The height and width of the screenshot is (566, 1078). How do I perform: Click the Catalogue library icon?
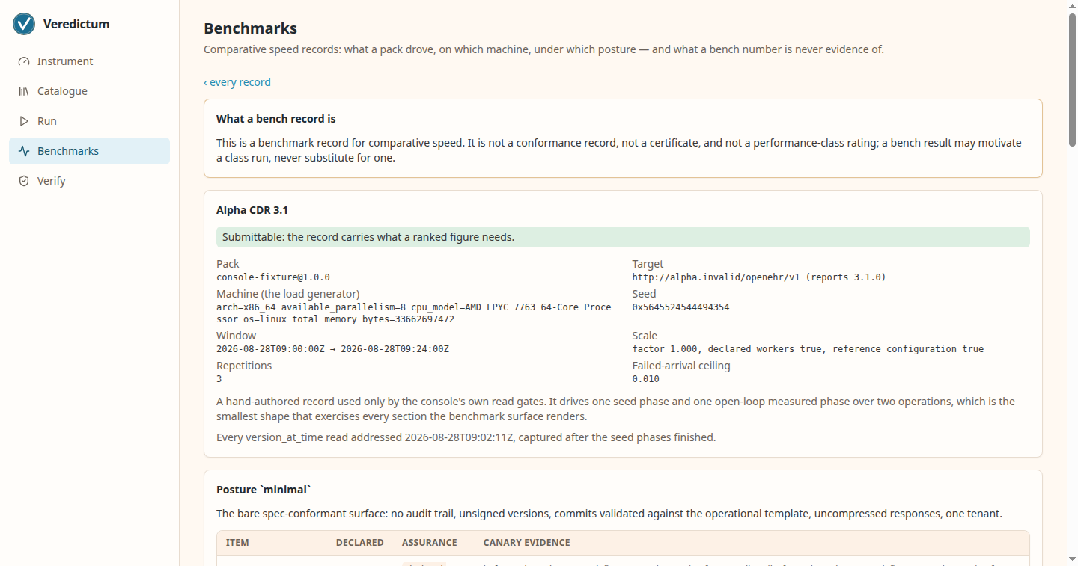(x=24, y=91)
